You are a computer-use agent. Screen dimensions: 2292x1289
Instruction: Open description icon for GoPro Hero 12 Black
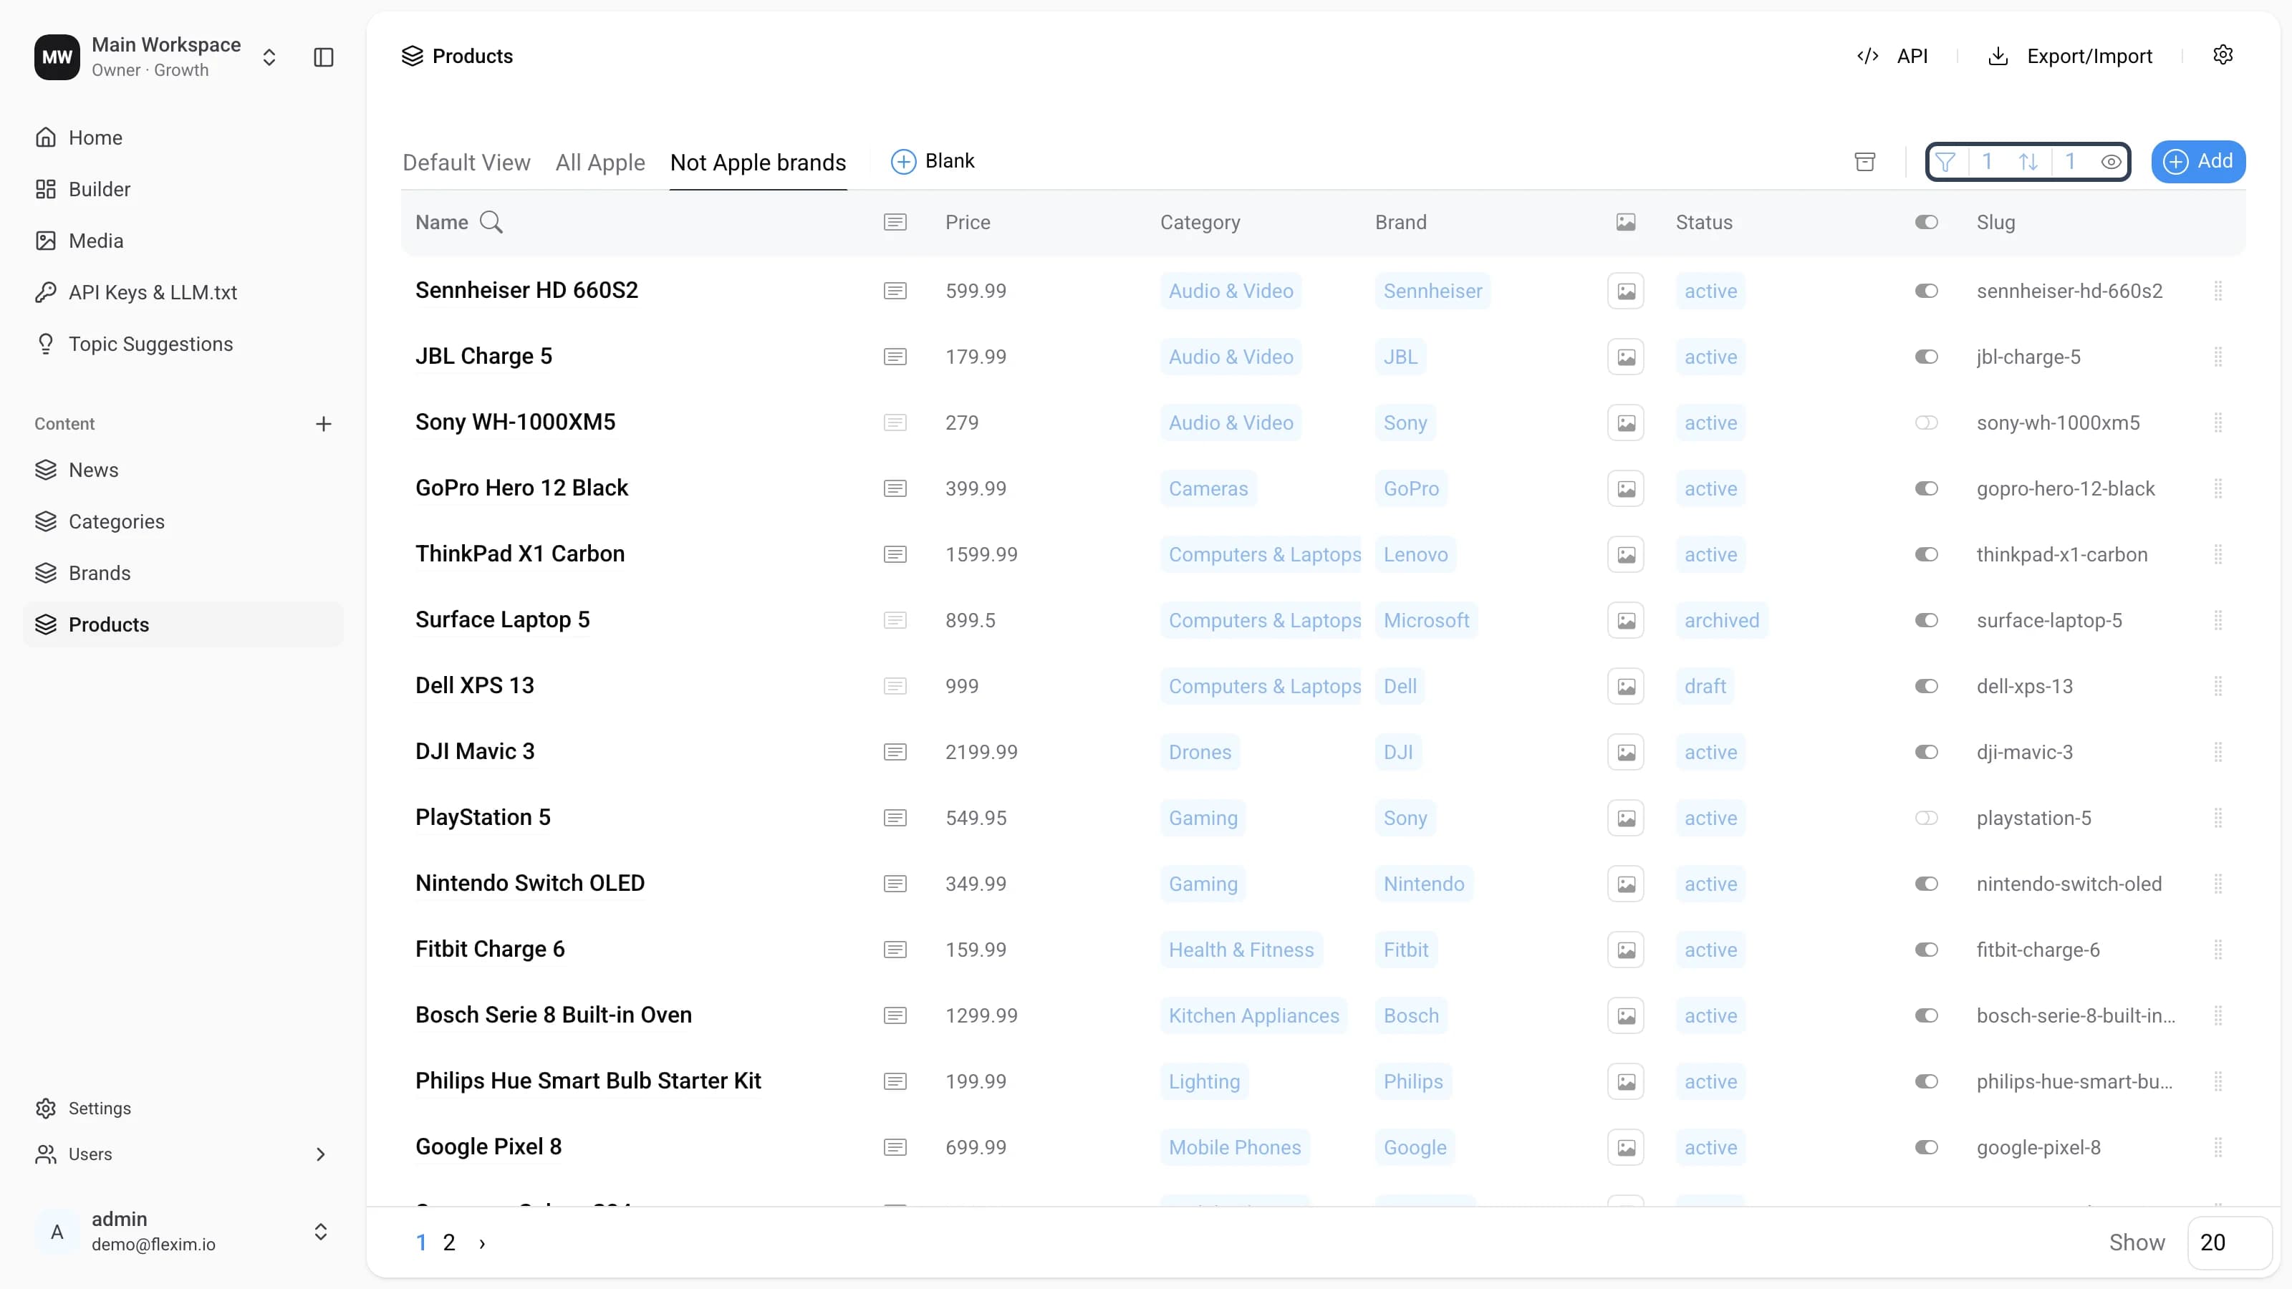point(895,488)
